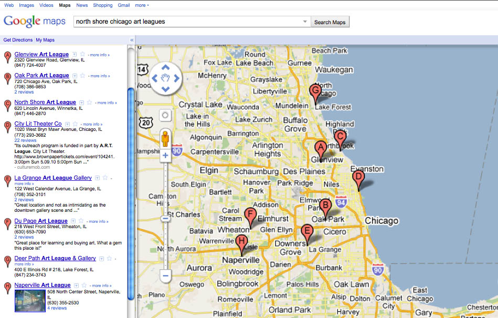Open the '22 reviews' link for City Lit Theater
The image size is (498, 318).
[25, 140]
